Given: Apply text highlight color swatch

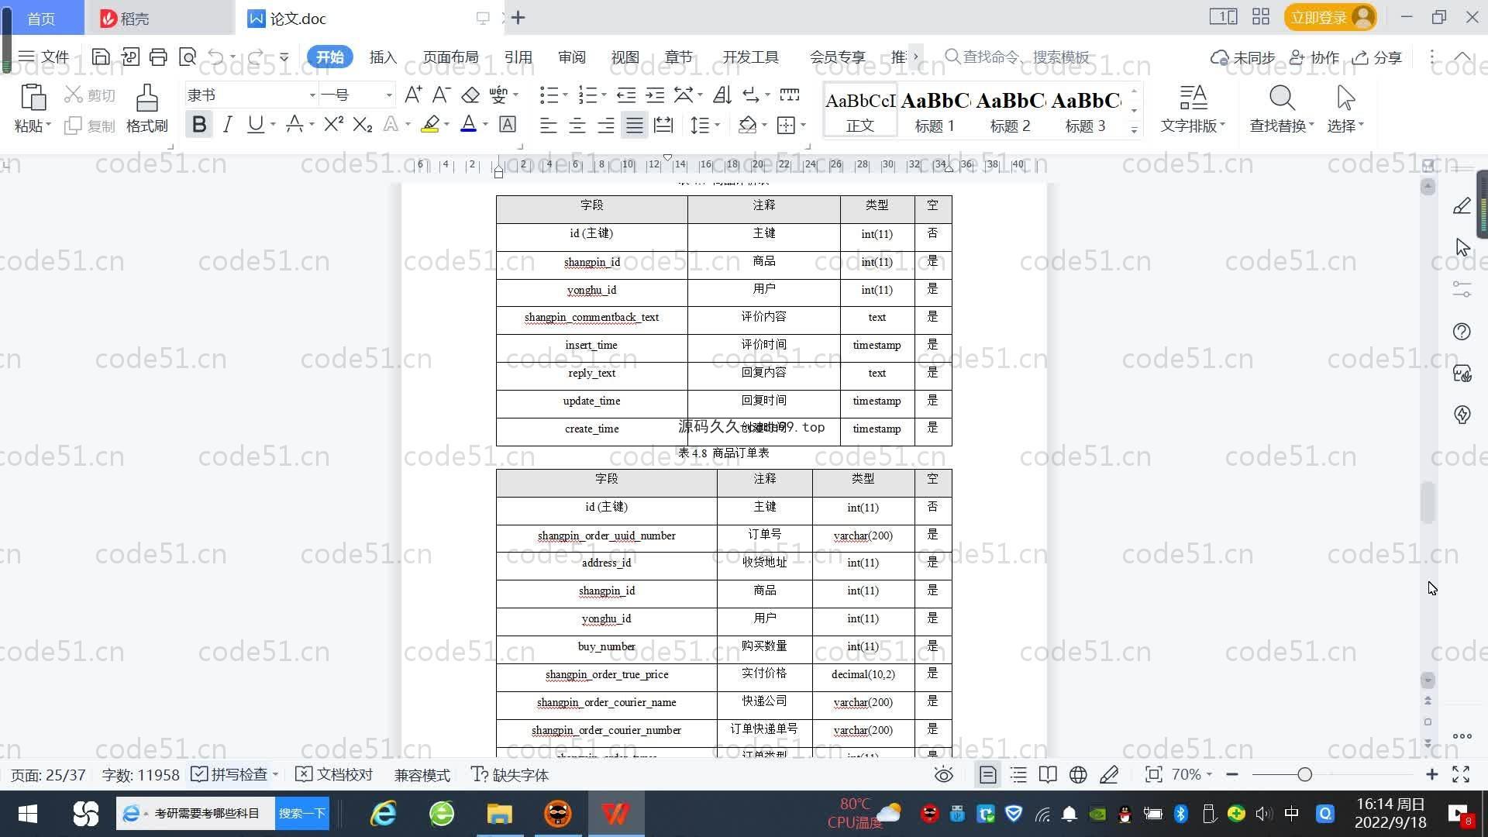Looking at the screenshot, I should click(x=430, y=124).
